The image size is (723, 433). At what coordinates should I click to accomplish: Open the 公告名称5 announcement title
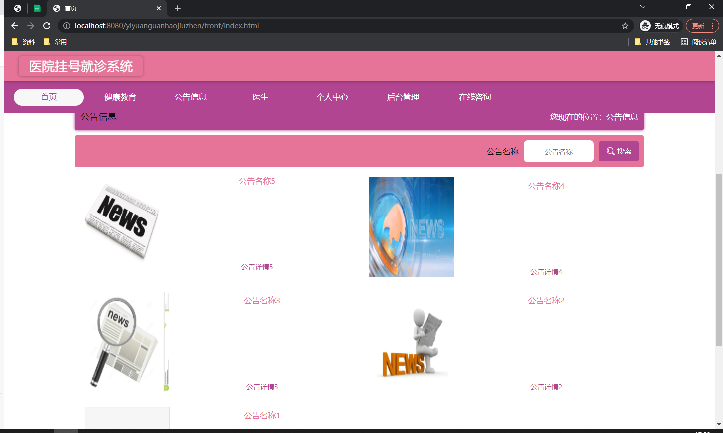(x=257, y=181)
